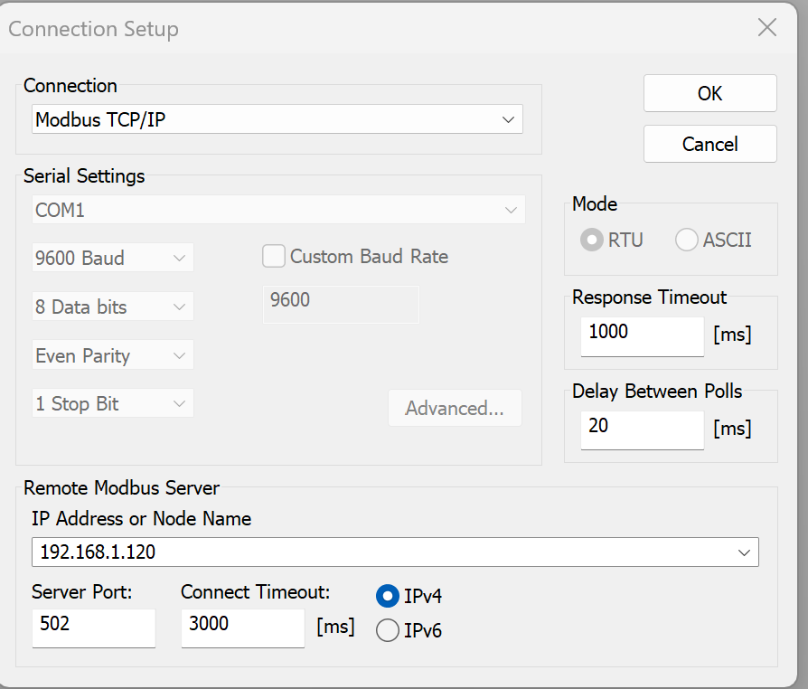Select the ASCII mode radio button
The image size is (808, 689).
687,241
